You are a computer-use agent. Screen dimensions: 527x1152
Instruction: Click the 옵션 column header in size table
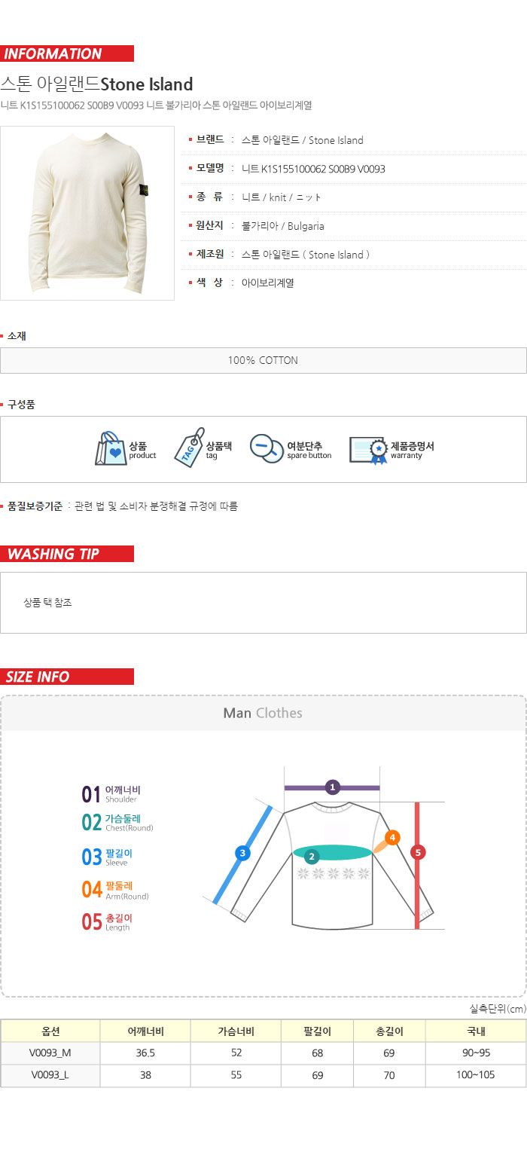point(50,1031)
